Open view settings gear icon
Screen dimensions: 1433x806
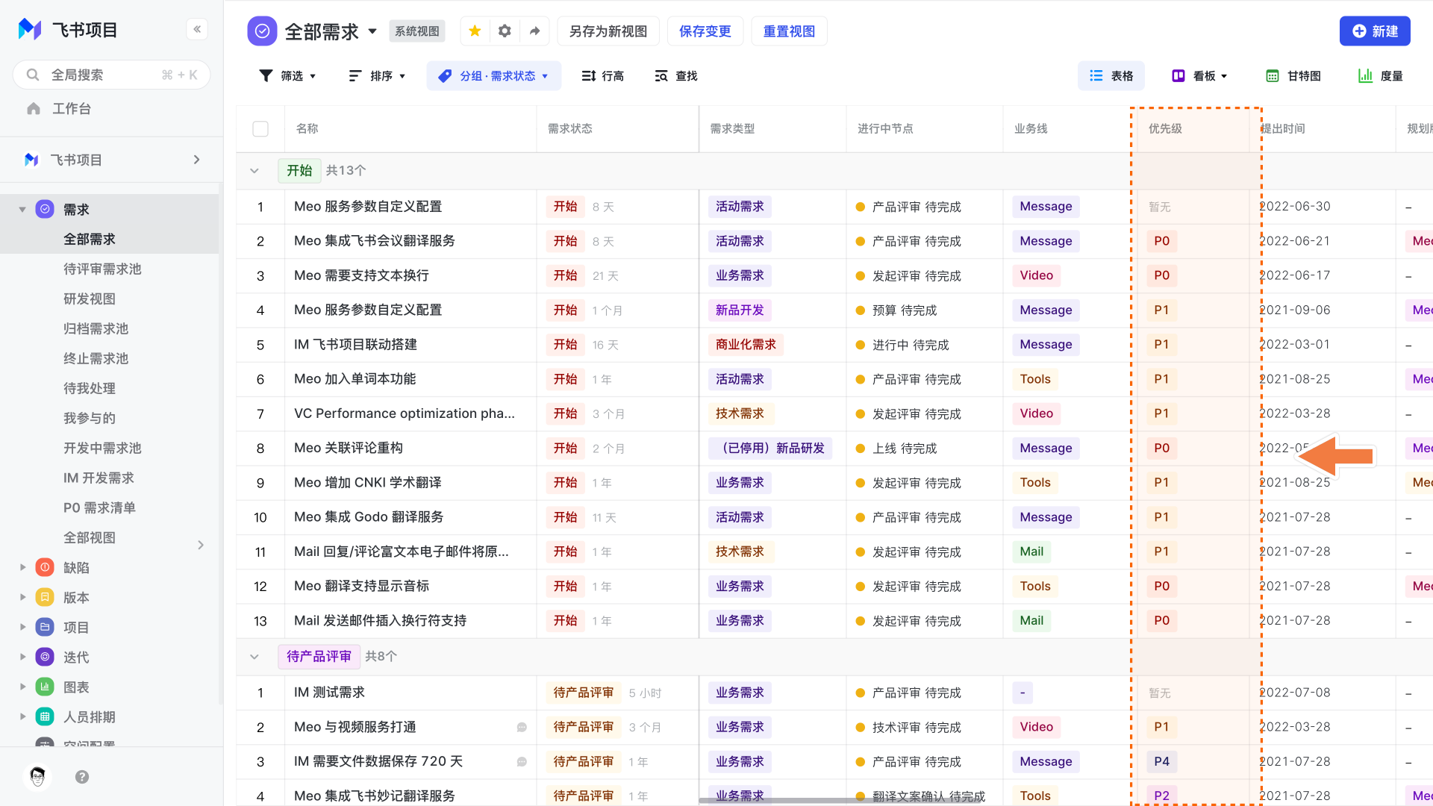coord(505,31)
